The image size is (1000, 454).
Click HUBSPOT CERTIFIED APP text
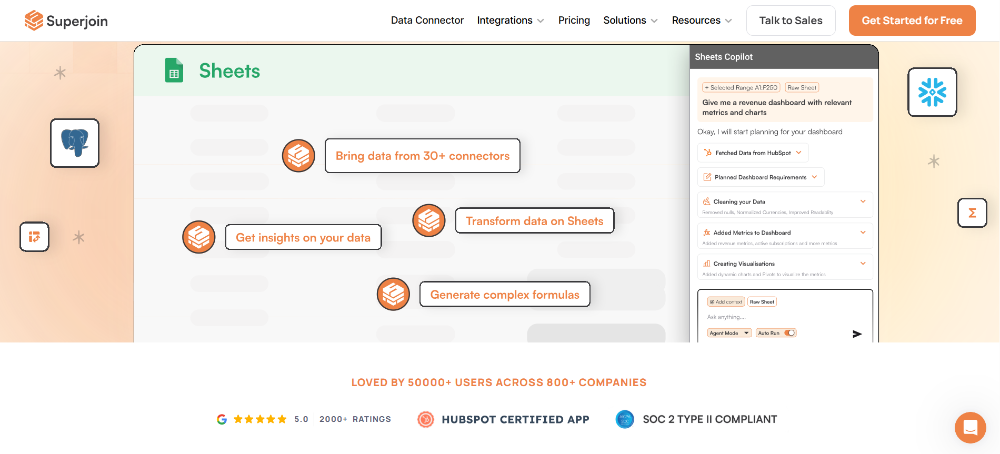[x=515, y=419]
